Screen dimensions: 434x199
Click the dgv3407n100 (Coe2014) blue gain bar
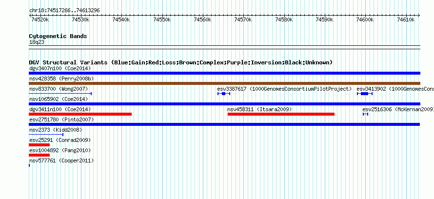224,73
